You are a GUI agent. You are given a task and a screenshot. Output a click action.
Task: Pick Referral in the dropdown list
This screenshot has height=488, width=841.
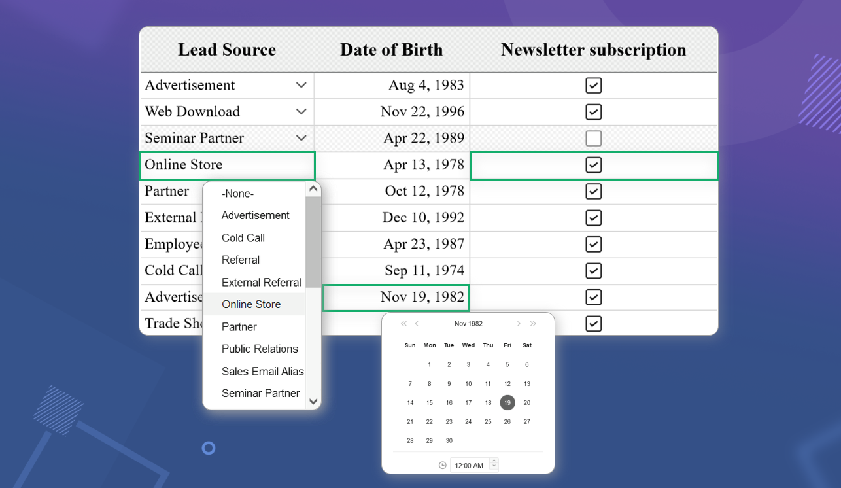coord(254,260)
